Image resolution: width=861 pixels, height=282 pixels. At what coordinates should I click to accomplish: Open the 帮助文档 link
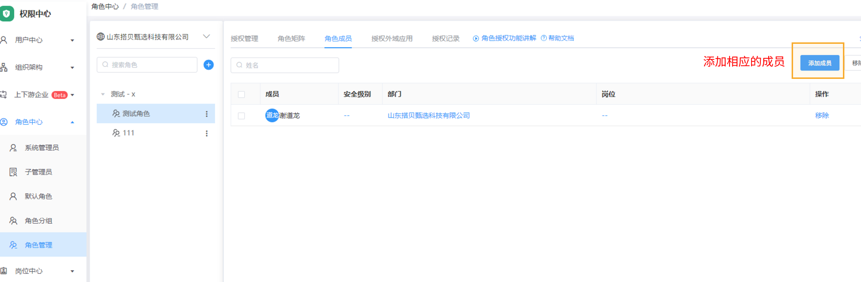click(561, 38)
